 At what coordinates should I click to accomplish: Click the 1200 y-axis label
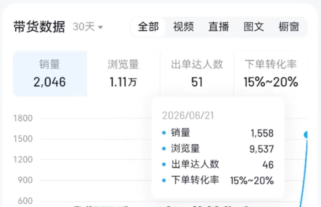click(x=23, y=159)
